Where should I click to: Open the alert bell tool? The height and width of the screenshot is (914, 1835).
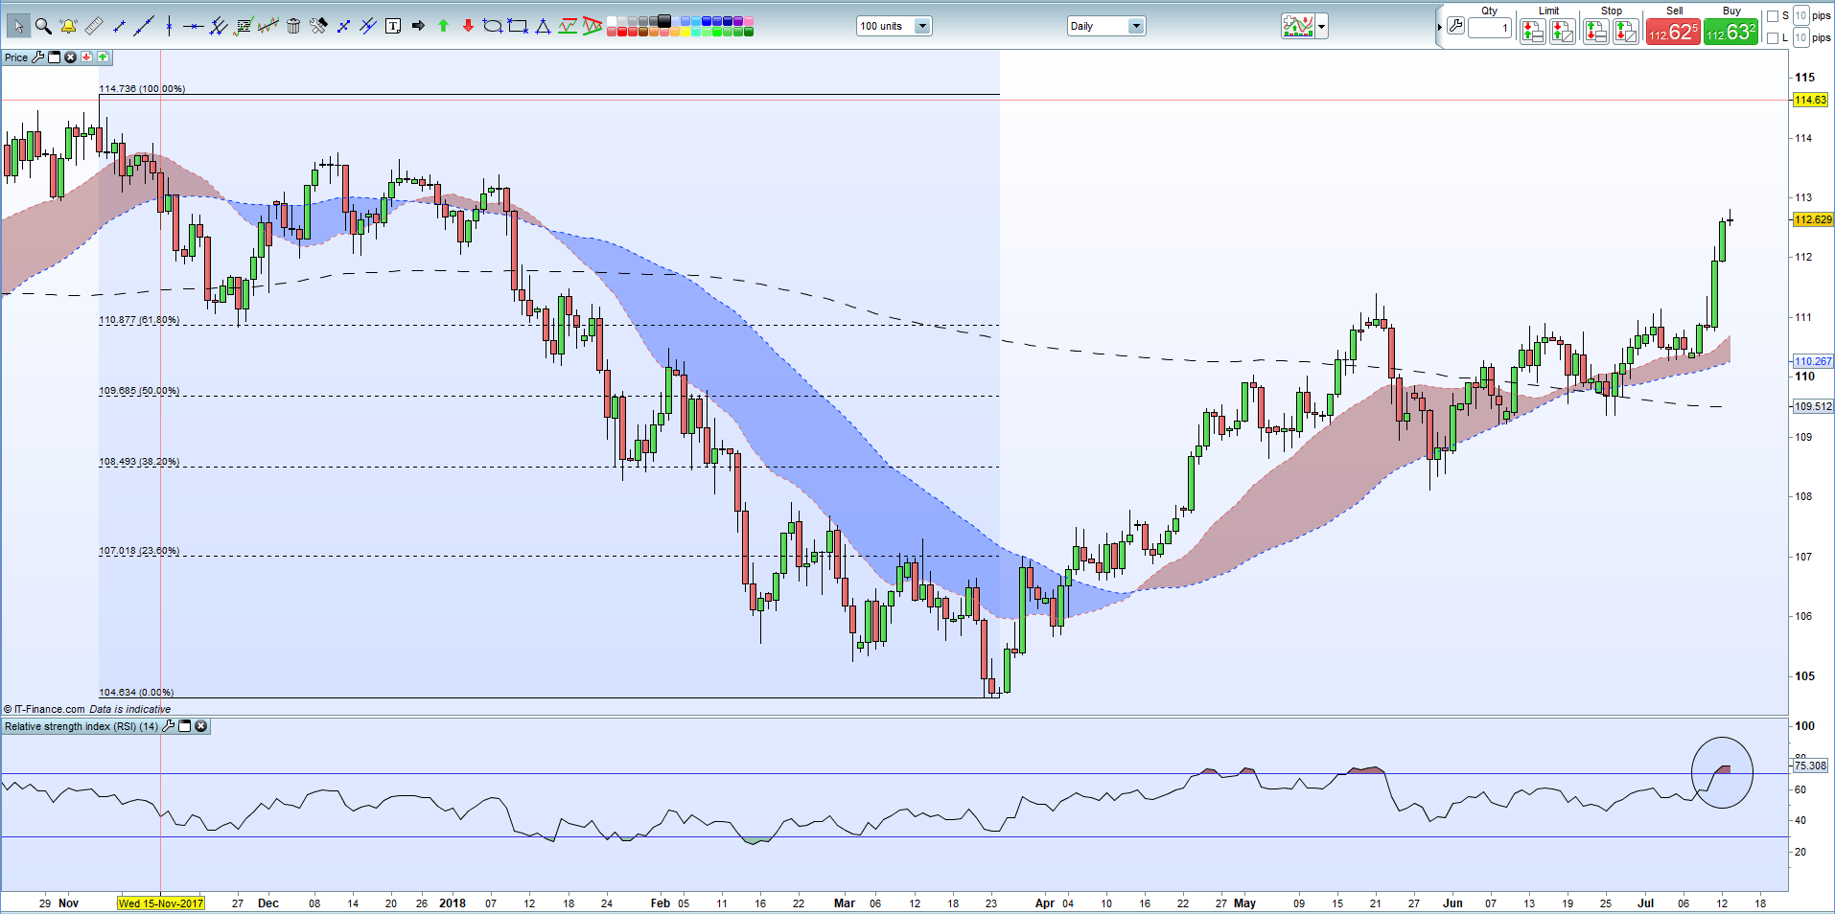coord(68,26)
